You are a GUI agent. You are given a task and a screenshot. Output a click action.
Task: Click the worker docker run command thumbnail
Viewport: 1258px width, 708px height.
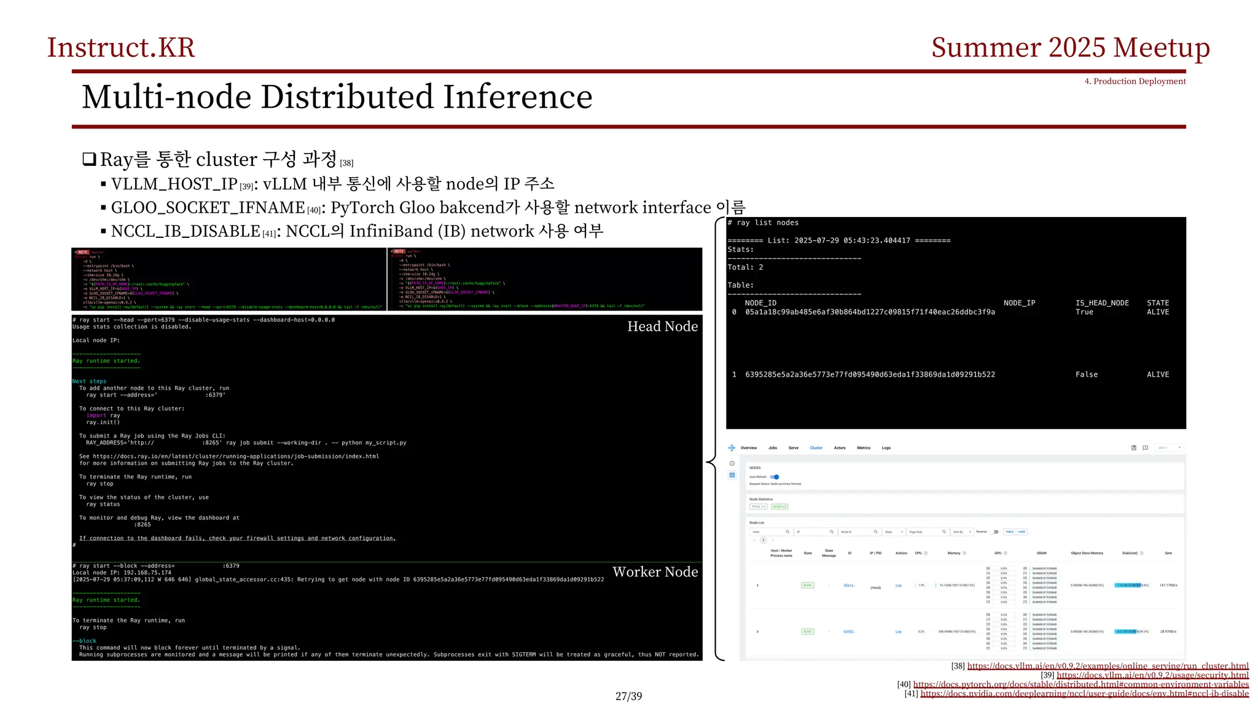(x=545, y=279)
